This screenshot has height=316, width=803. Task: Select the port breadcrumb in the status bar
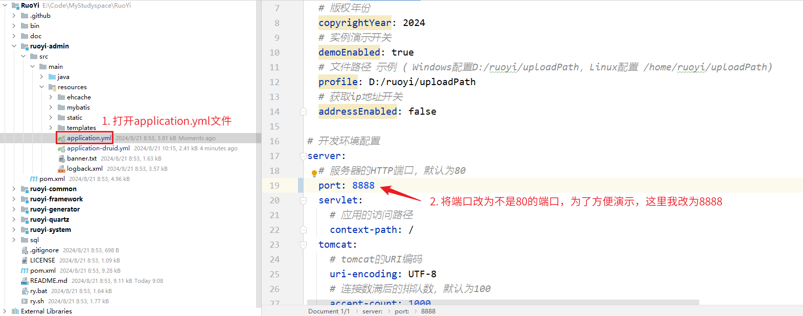click(401, 311)
